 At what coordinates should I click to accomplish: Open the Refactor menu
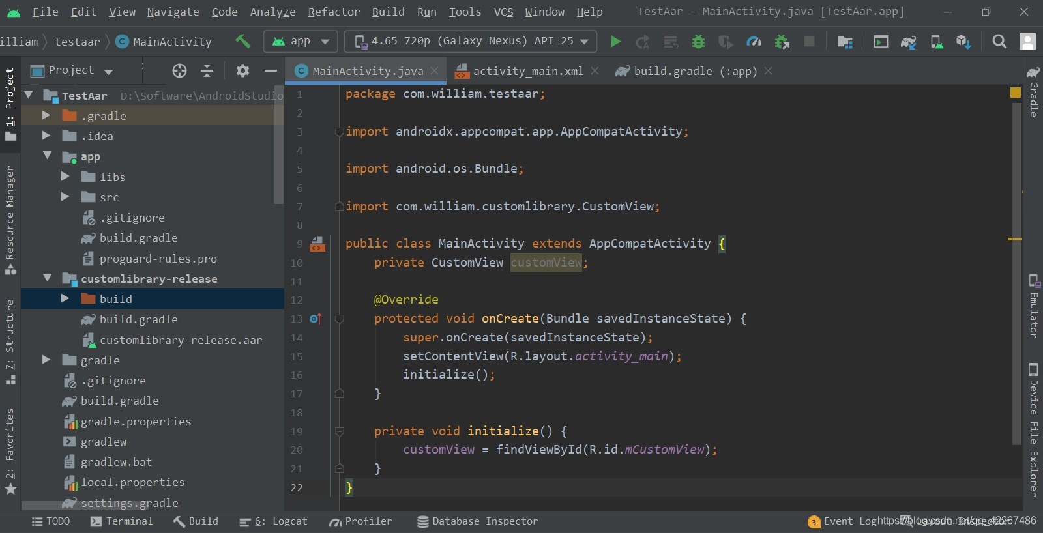[x=334, y=12]
